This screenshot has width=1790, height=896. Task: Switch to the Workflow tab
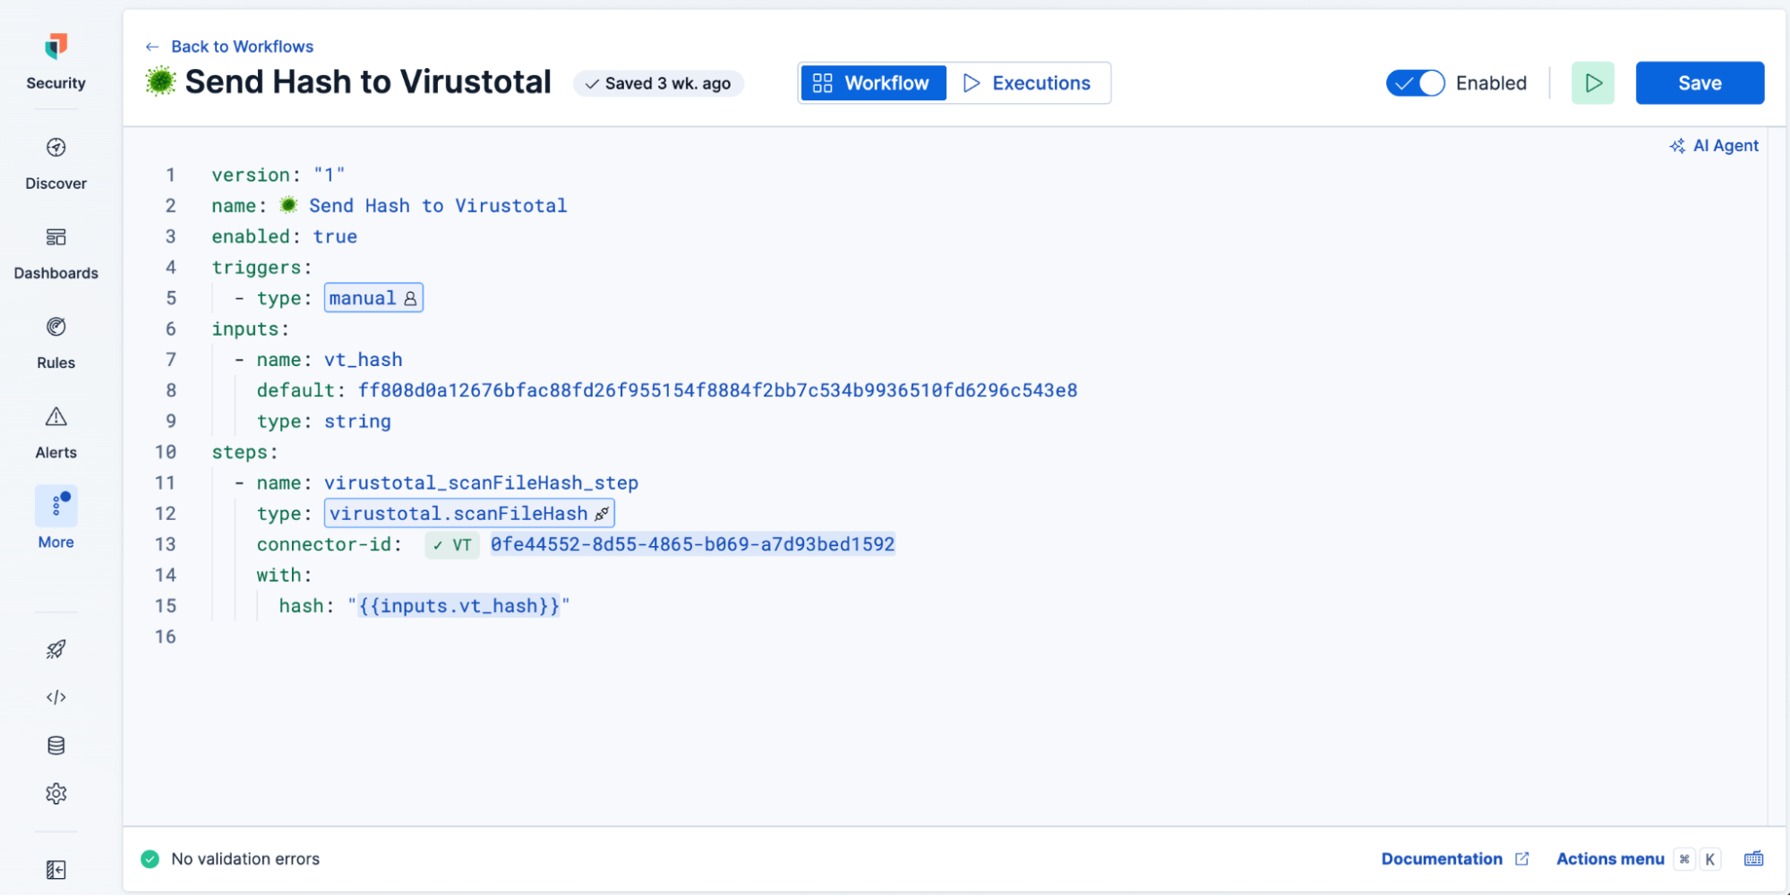(x=873, y=83)
